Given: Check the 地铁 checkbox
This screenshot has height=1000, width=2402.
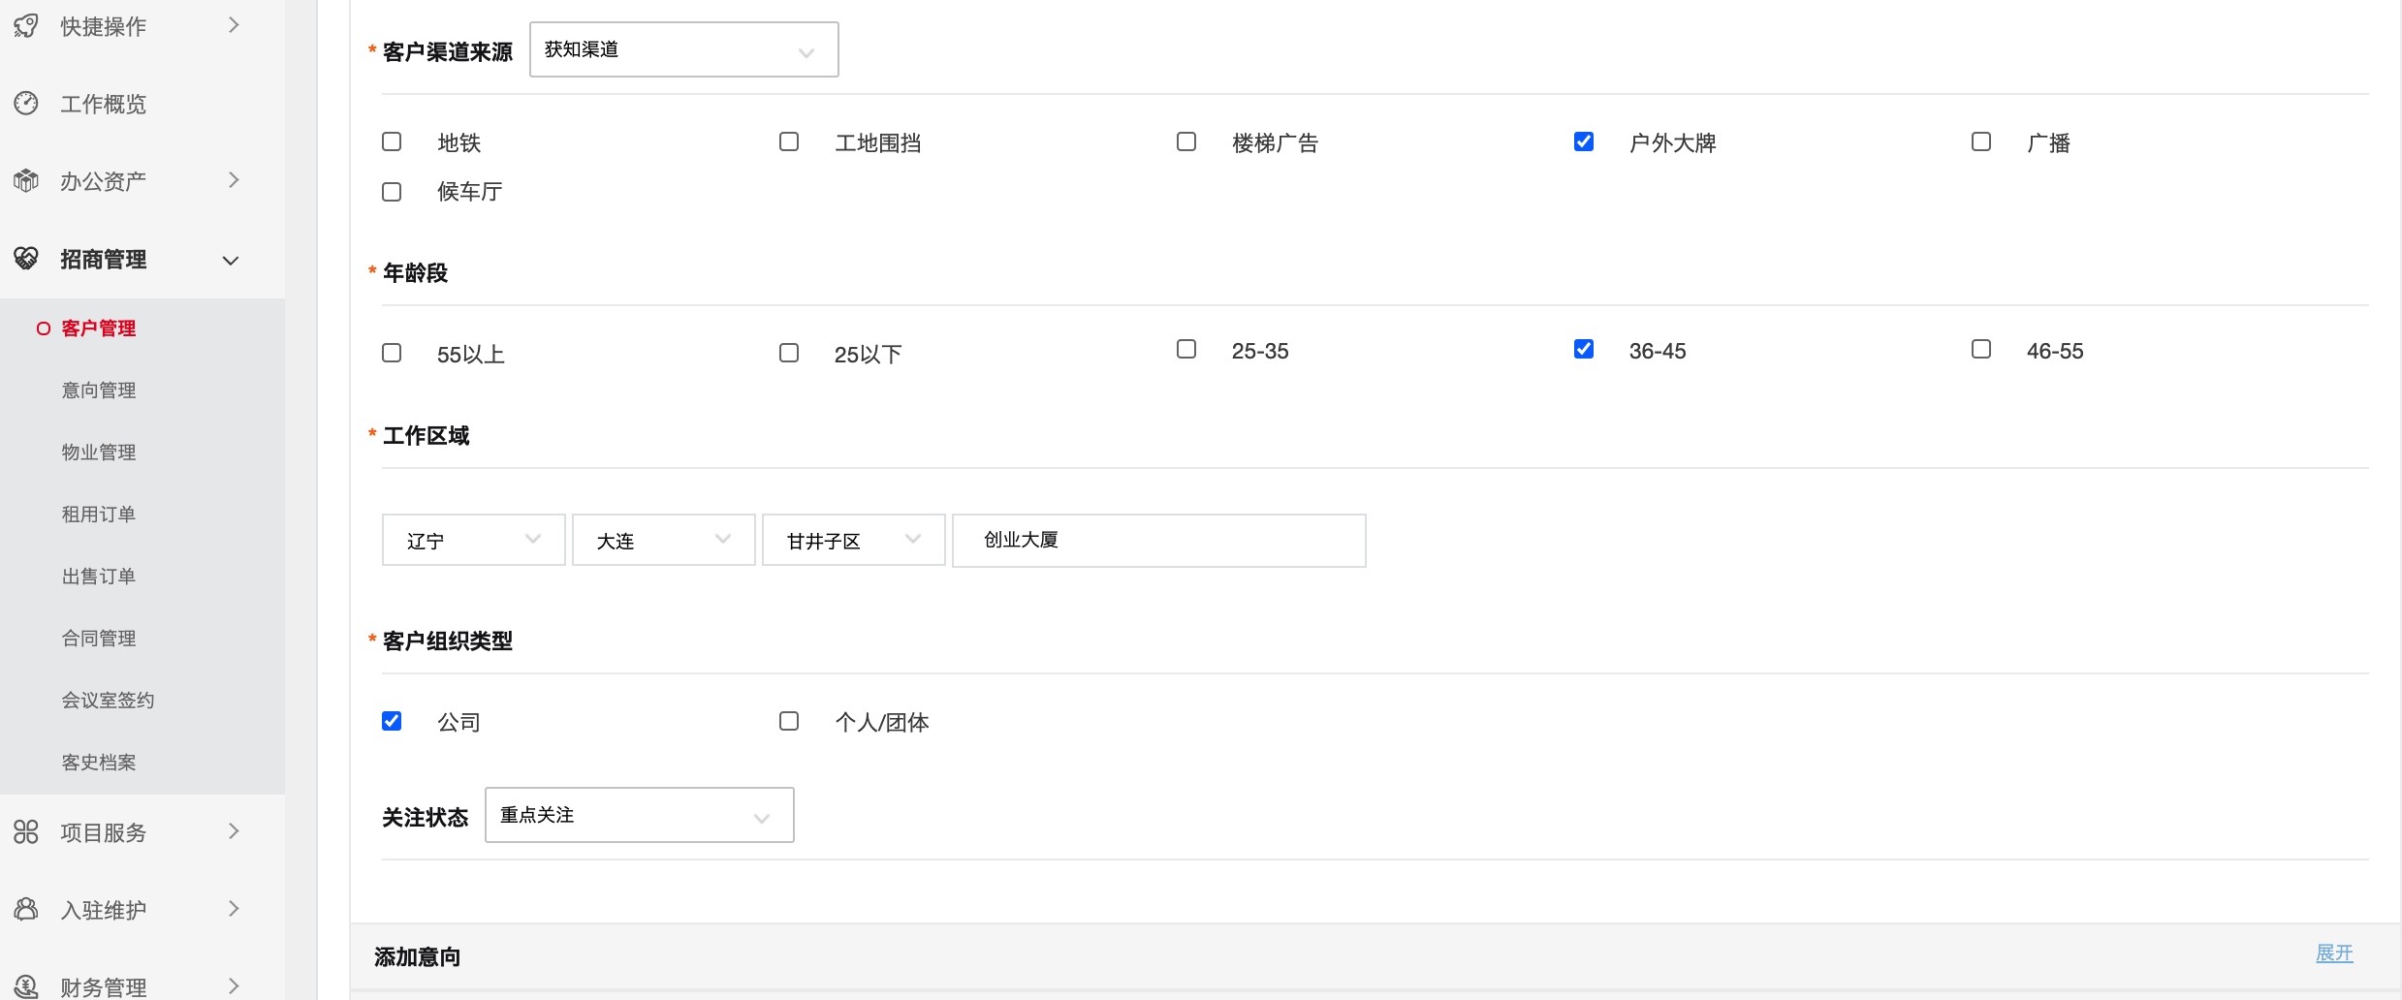Looking at the screenshot, I should 392,142.
